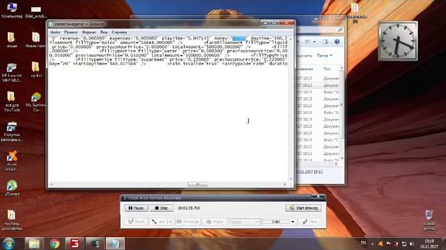Select the up kri folder icon

coord(36,69)
